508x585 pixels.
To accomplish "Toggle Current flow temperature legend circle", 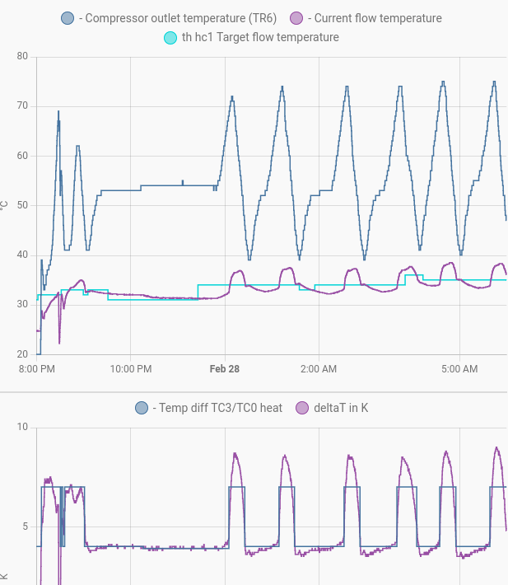I will [x=296, y=18].
